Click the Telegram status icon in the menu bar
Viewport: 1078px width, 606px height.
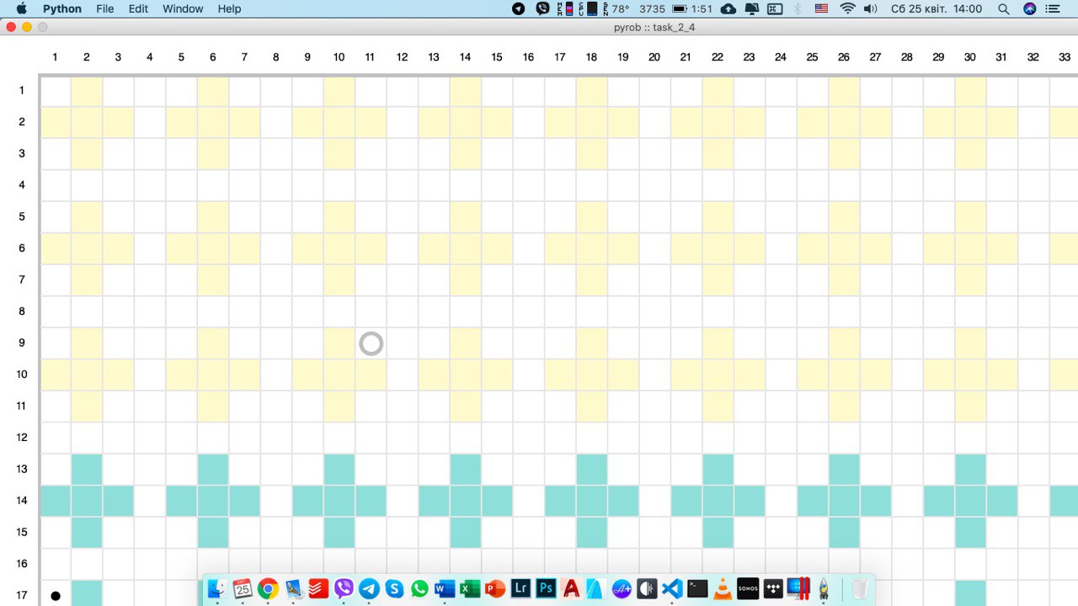tap(519, 8)
